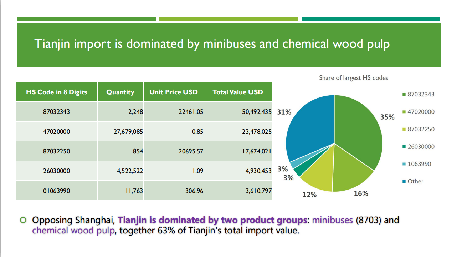Click unit price cell 20695.57

pos(174,151)
